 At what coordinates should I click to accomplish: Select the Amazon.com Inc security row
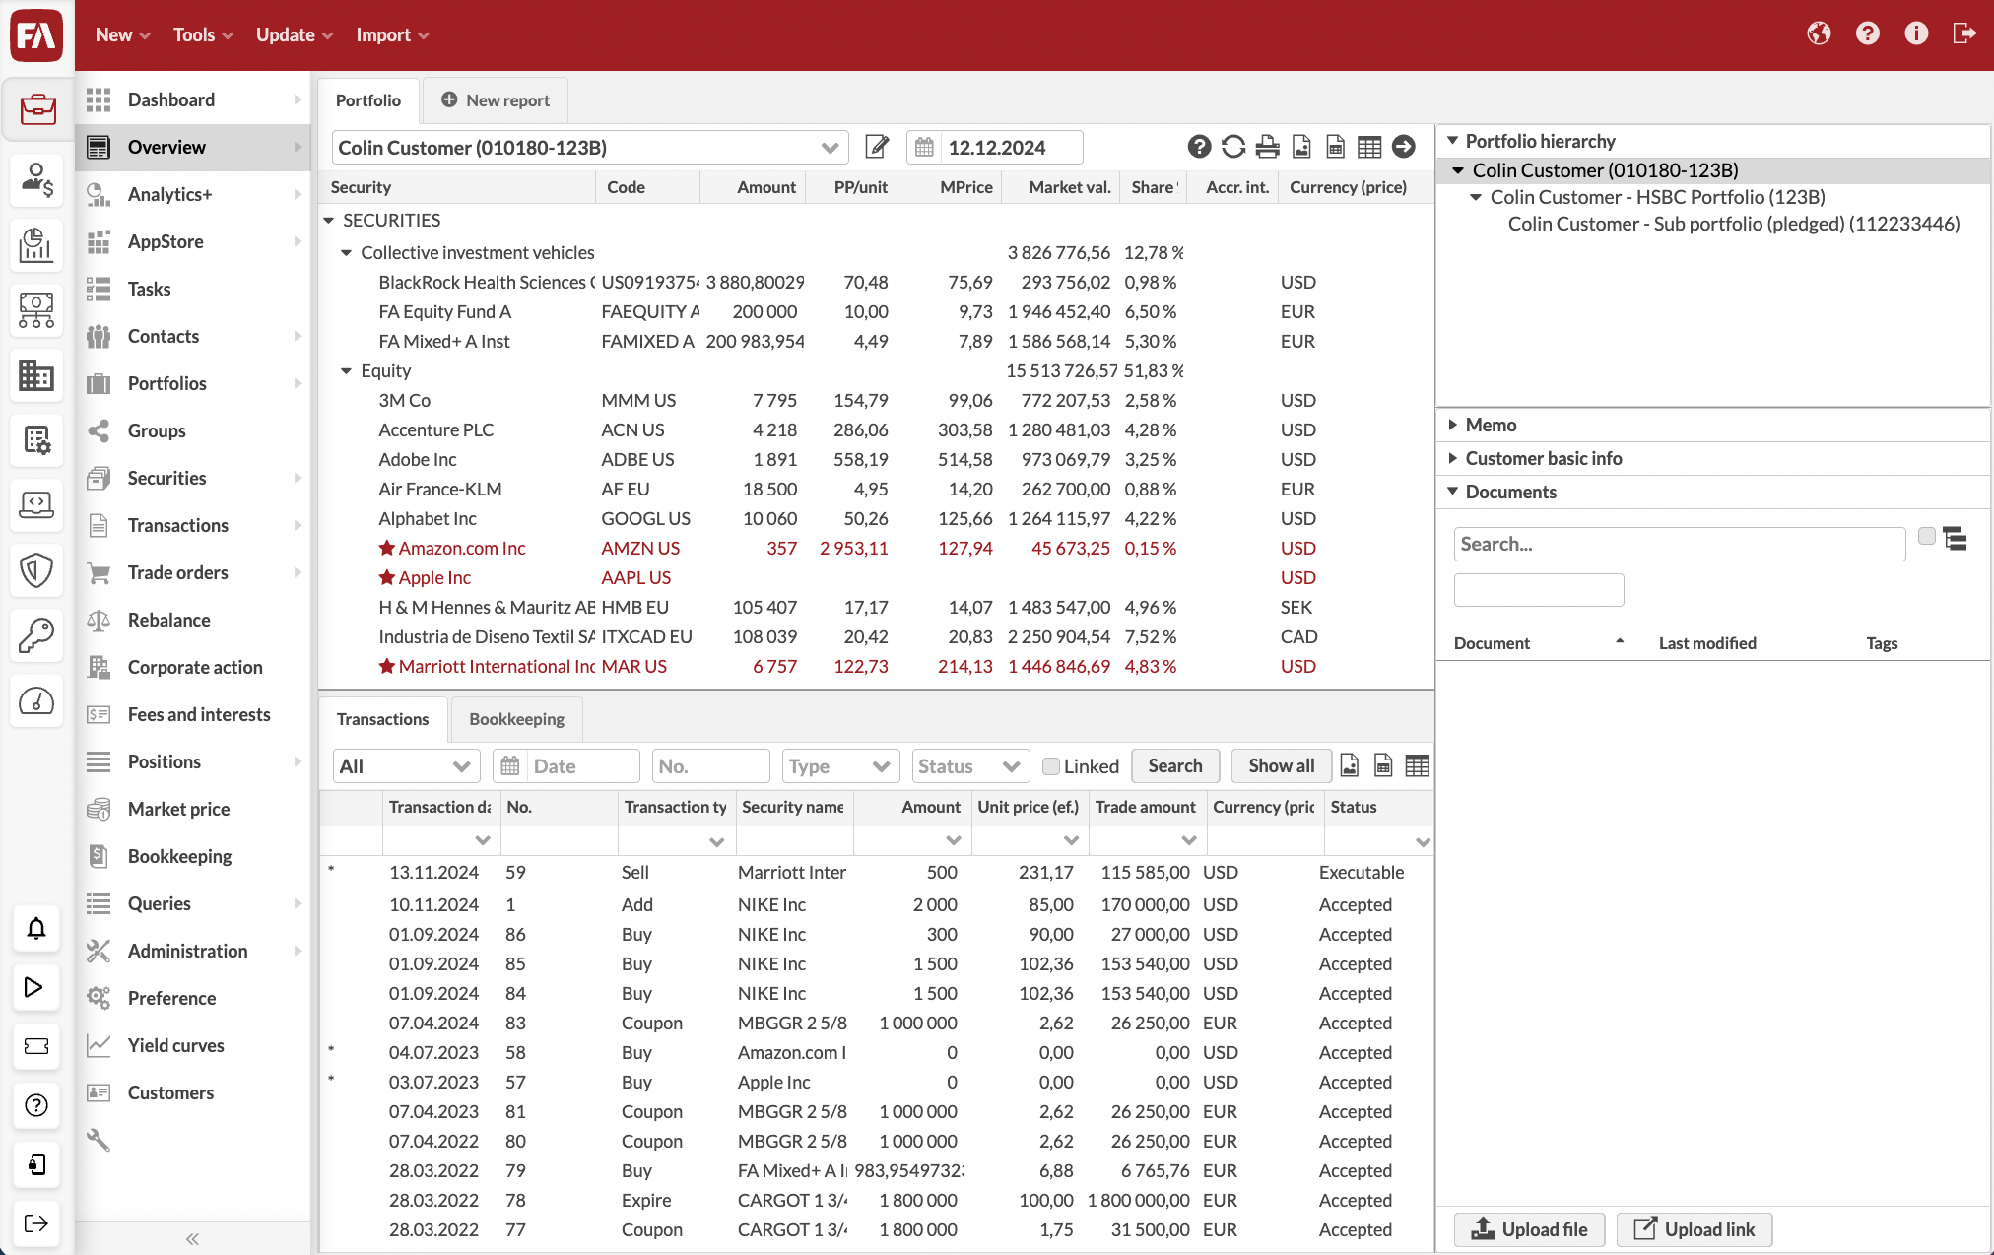click(875, 548)
